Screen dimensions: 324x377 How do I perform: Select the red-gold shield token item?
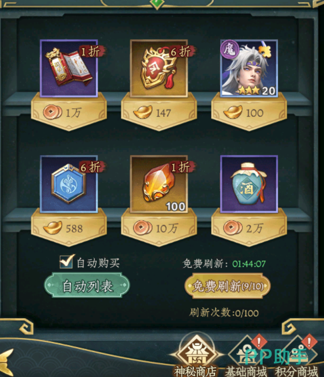tap(159, 69)
